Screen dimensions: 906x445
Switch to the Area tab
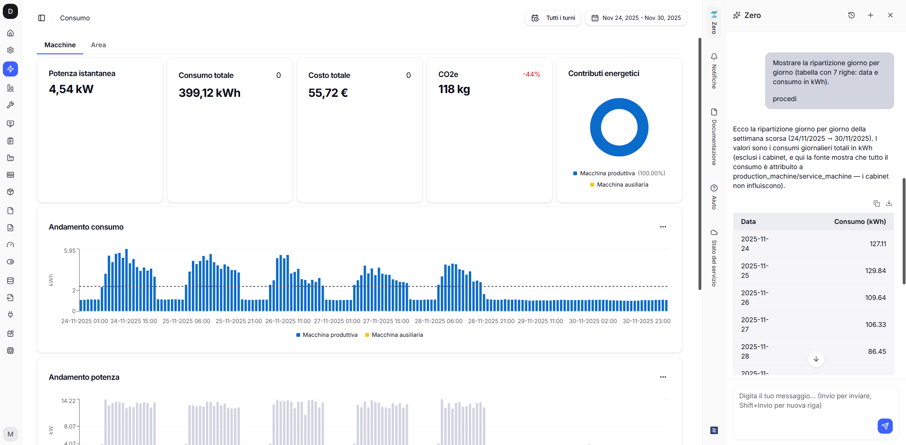98,45
